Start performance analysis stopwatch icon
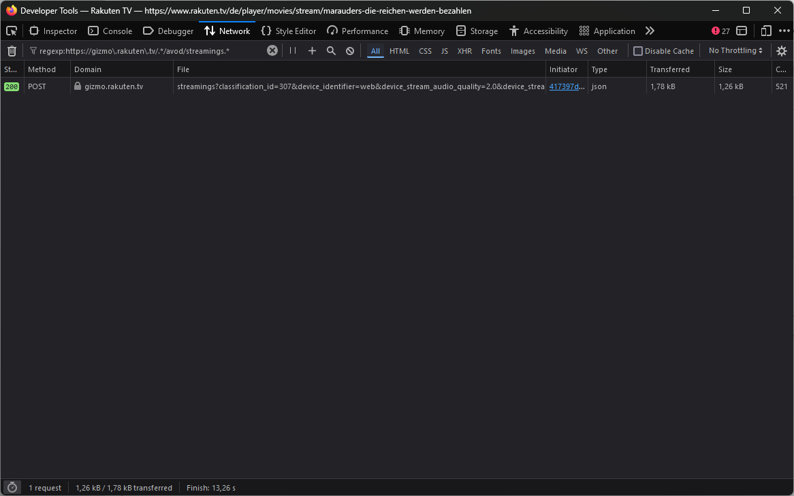 (x=12, y=487)
